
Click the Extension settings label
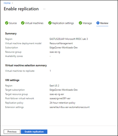[14, 107]
